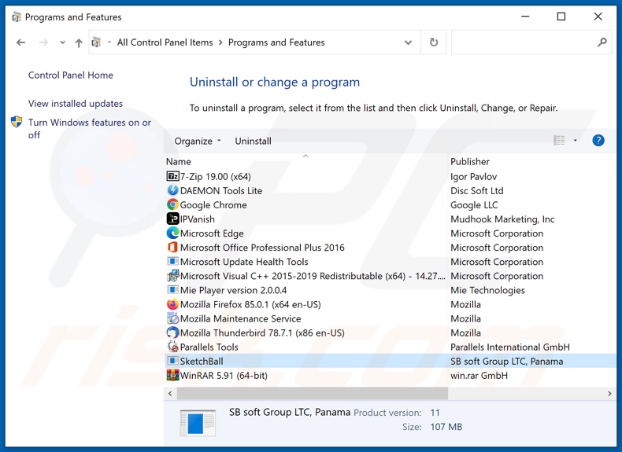Sort by the Publisher column header
622x452 pixels.
(470, 162)
